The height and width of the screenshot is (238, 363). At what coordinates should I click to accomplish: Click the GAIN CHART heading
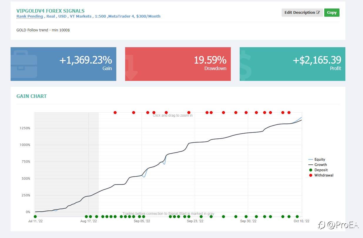pyautogui.click(x=31, y=96)
